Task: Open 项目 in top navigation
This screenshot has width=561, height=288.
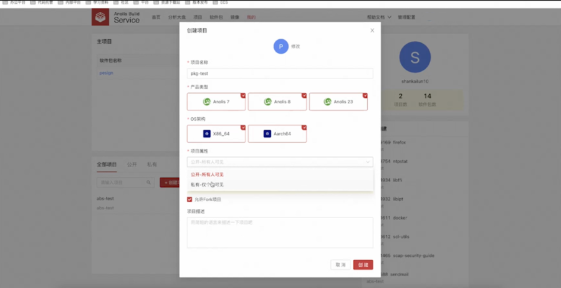Action: (x=198, y=17)
